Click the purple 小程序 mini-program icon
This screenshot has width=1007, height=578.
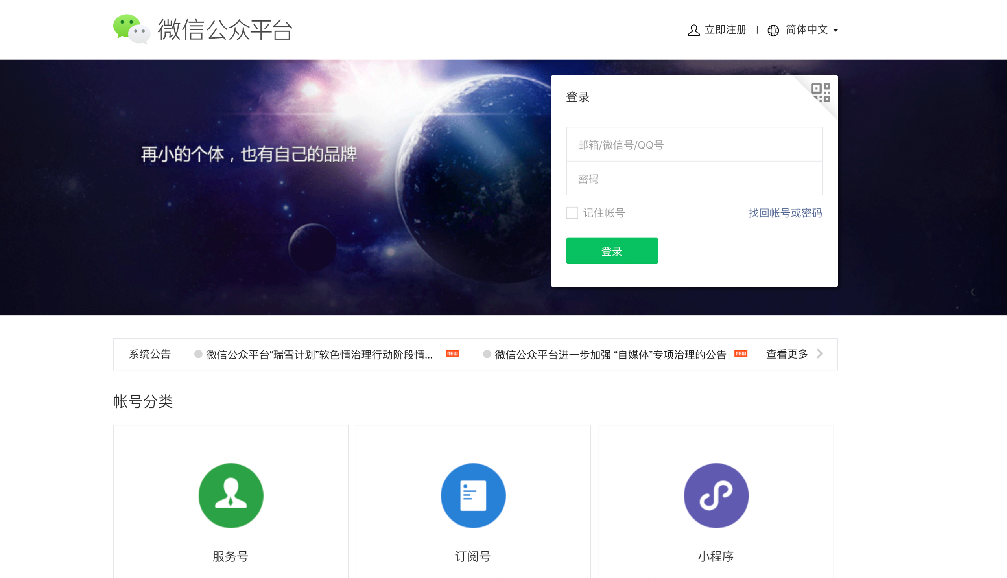pos(716,495)
